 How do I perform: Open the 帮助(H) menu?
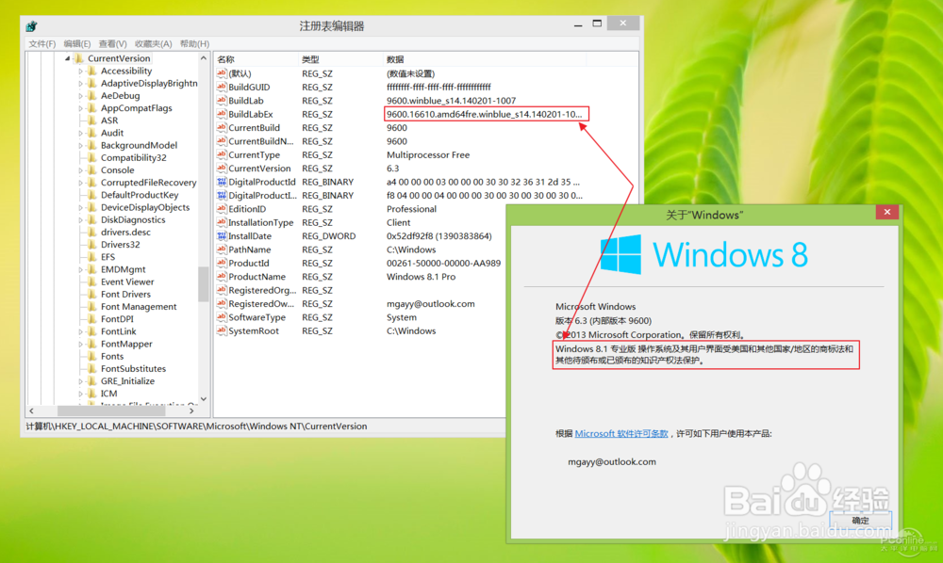click(x=194, y=44)
